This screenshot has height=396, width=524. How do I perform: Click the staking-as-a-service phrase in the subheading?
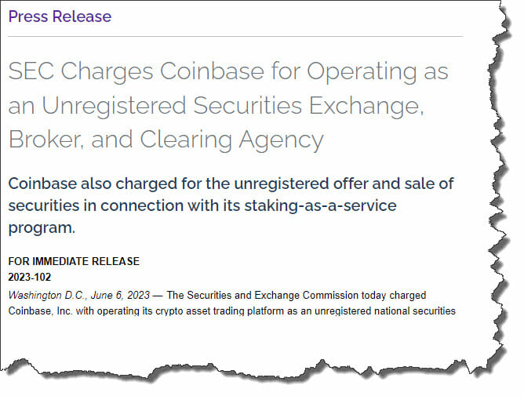coord(321,205)
